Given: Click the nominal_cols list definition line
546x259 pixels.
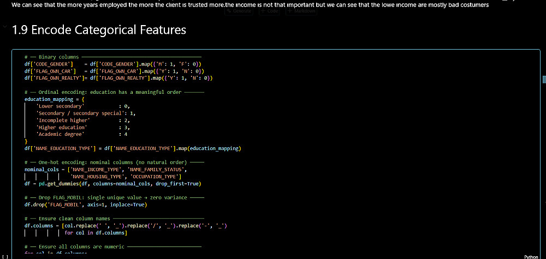Looking at the screenshot, I should 109,170.
